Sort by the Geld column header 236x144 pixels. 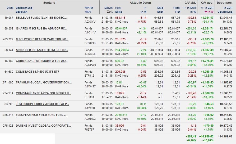tap(160, 8)
